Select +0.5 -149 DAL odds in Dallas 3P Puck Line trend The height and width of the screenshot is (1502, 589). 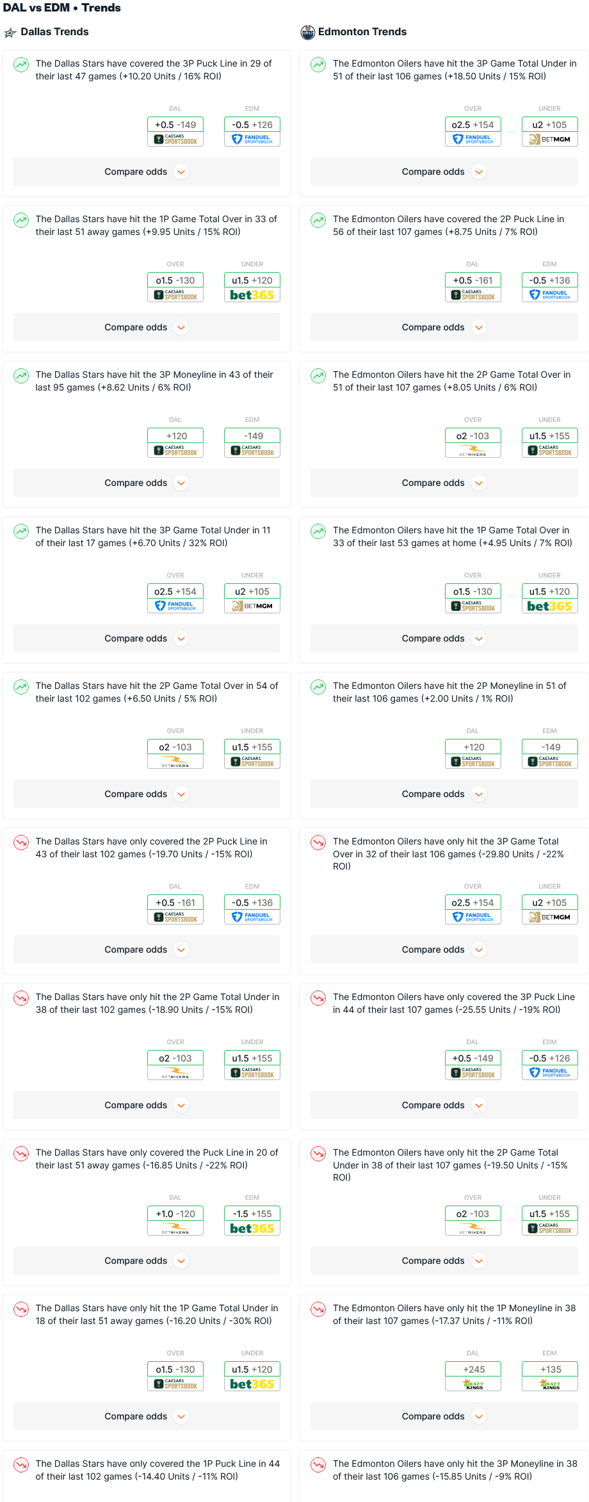(x=175, y=125)
